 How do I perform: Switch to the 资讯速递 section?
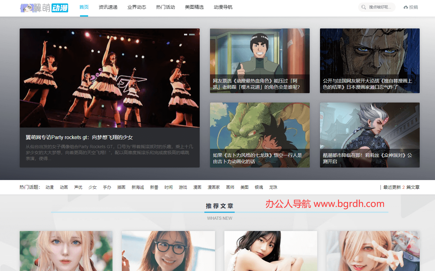click(108, 7)
